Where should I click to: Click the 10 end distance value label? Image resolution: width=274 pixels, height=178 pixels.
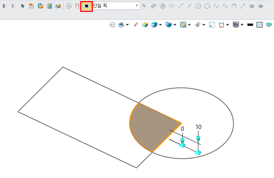tap(198, 127)
